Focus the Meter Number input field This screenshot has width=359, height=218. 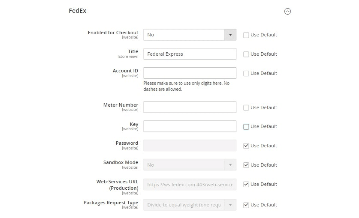coord(190,107)
